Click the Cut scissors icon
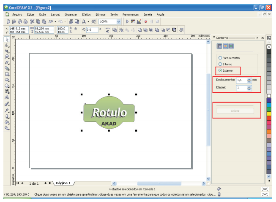Screen dimensions: 276x202 [32, 21]
